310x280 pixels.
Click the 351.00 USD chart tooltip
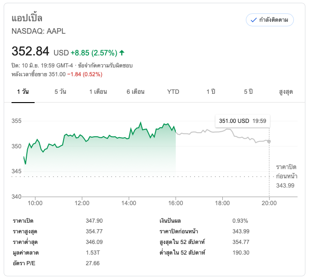[x=243, y=121]
